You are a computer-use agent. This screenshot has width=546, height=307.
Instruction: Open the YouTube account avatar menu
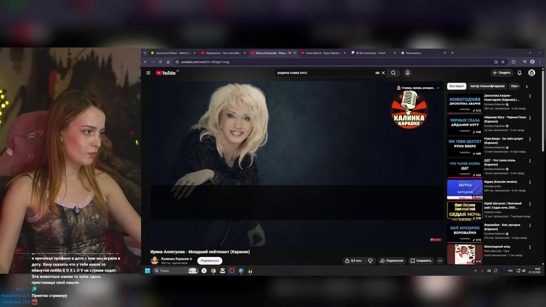pyautogui.click(x=531, y=73)
